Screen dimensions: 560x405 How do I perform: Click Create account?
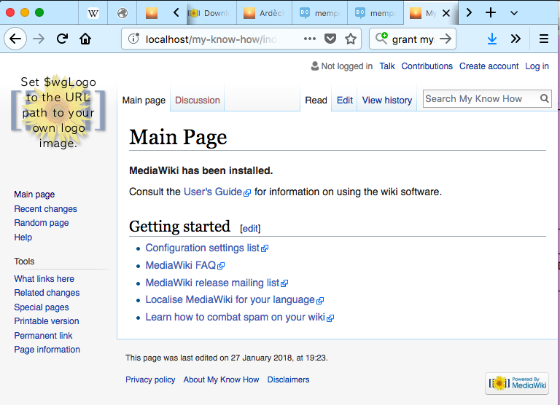coord(489,66)
